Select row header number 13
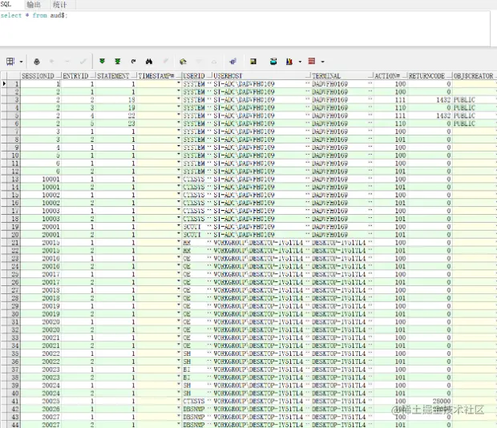 click(14, 179)
